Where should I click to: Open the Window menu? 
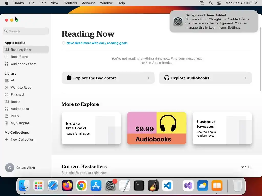[x=106, y=3]
